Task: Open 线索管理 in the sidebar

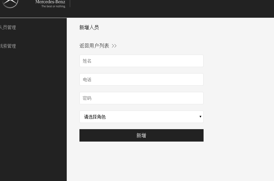Action: click(x=8, y=46)
